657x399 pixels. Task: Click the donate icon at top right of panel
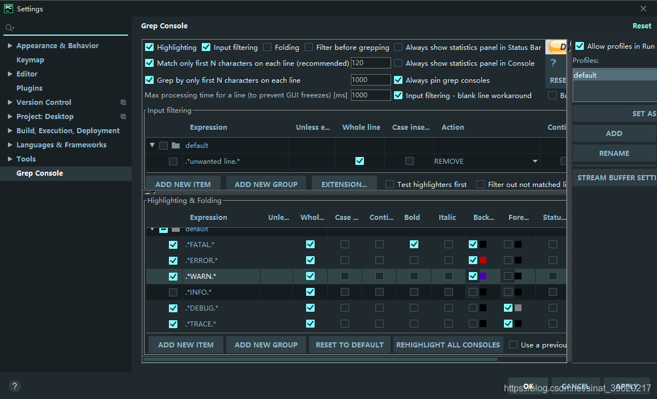coord(557,46)
